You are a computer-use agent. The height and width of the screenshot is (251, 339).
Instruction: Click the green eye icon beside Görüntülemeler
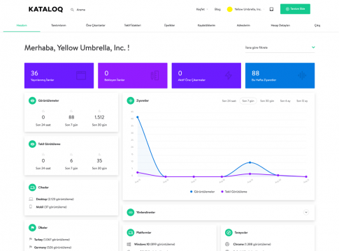pyautogui.click(x=32, y=100)
